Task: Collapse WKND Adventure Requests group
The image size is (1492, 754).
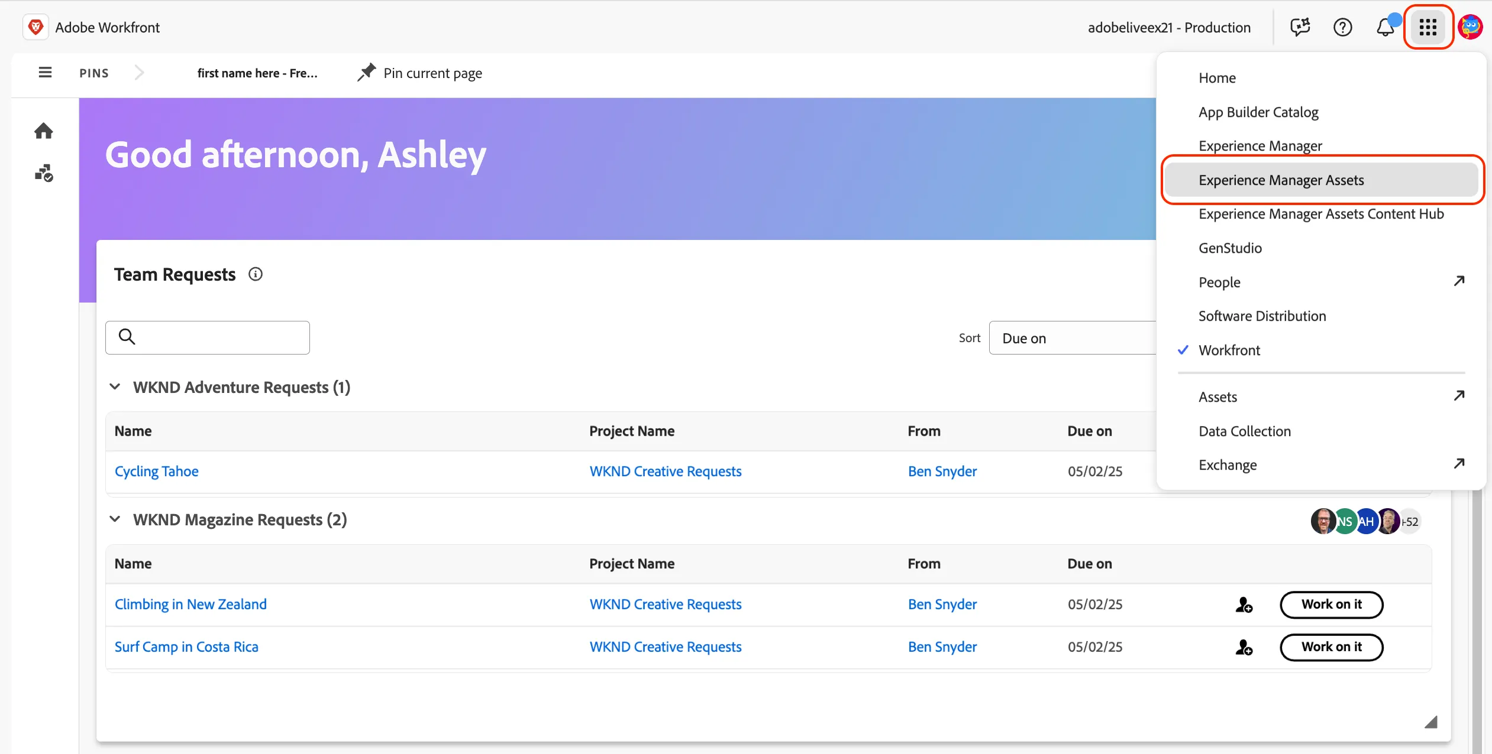Action: point(115,387)
